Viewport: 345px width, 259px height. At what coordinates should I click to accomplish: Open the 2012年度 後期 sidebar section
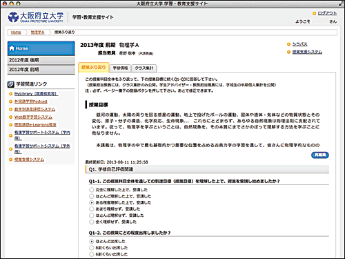41,60
